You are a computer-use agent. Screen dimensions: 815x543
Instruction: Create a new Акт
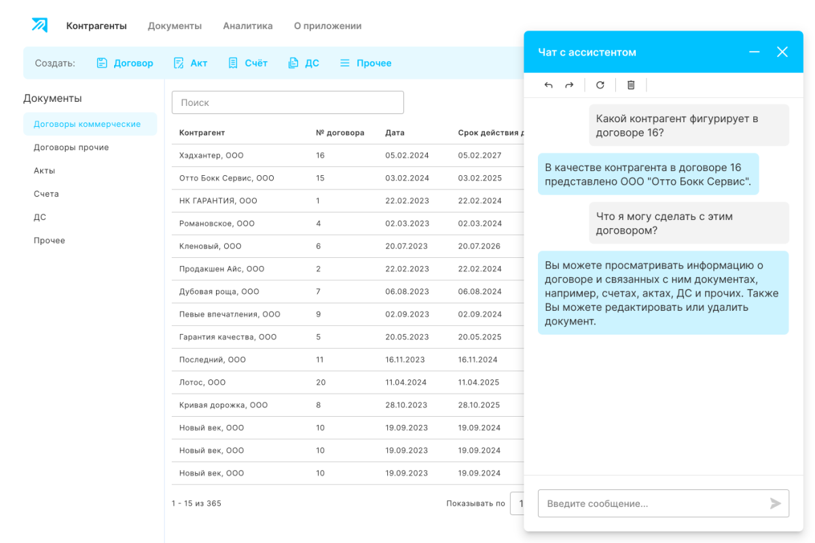tap(190, 63)
